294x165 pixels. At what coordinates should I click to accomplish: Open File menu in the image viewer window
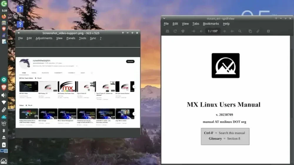pyautogui.click(x=21, y=38)
